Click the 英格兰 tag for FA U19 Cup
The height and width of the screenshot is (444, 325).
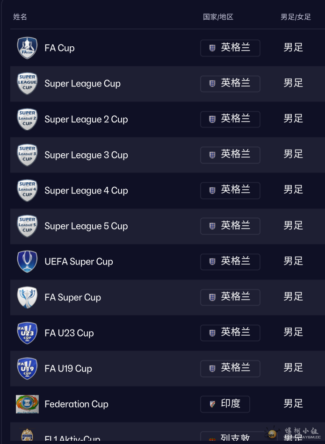coord(230,368)
